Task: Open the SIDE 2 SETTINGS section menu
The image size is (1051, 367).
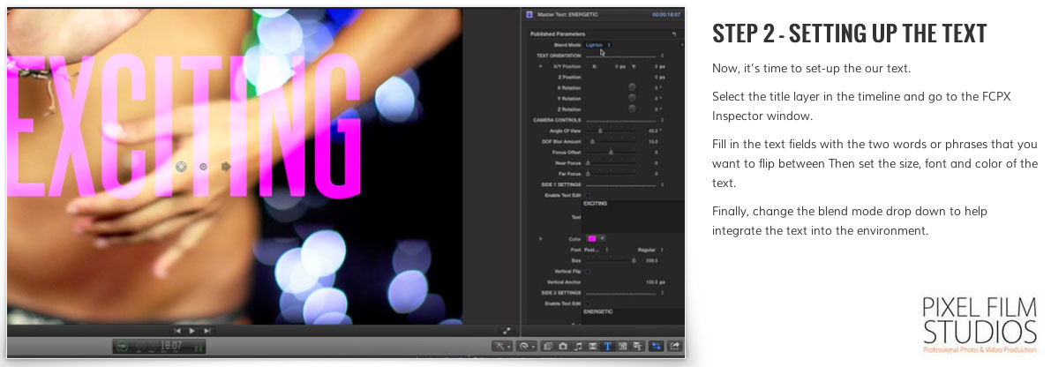Action: coord(662,293)
